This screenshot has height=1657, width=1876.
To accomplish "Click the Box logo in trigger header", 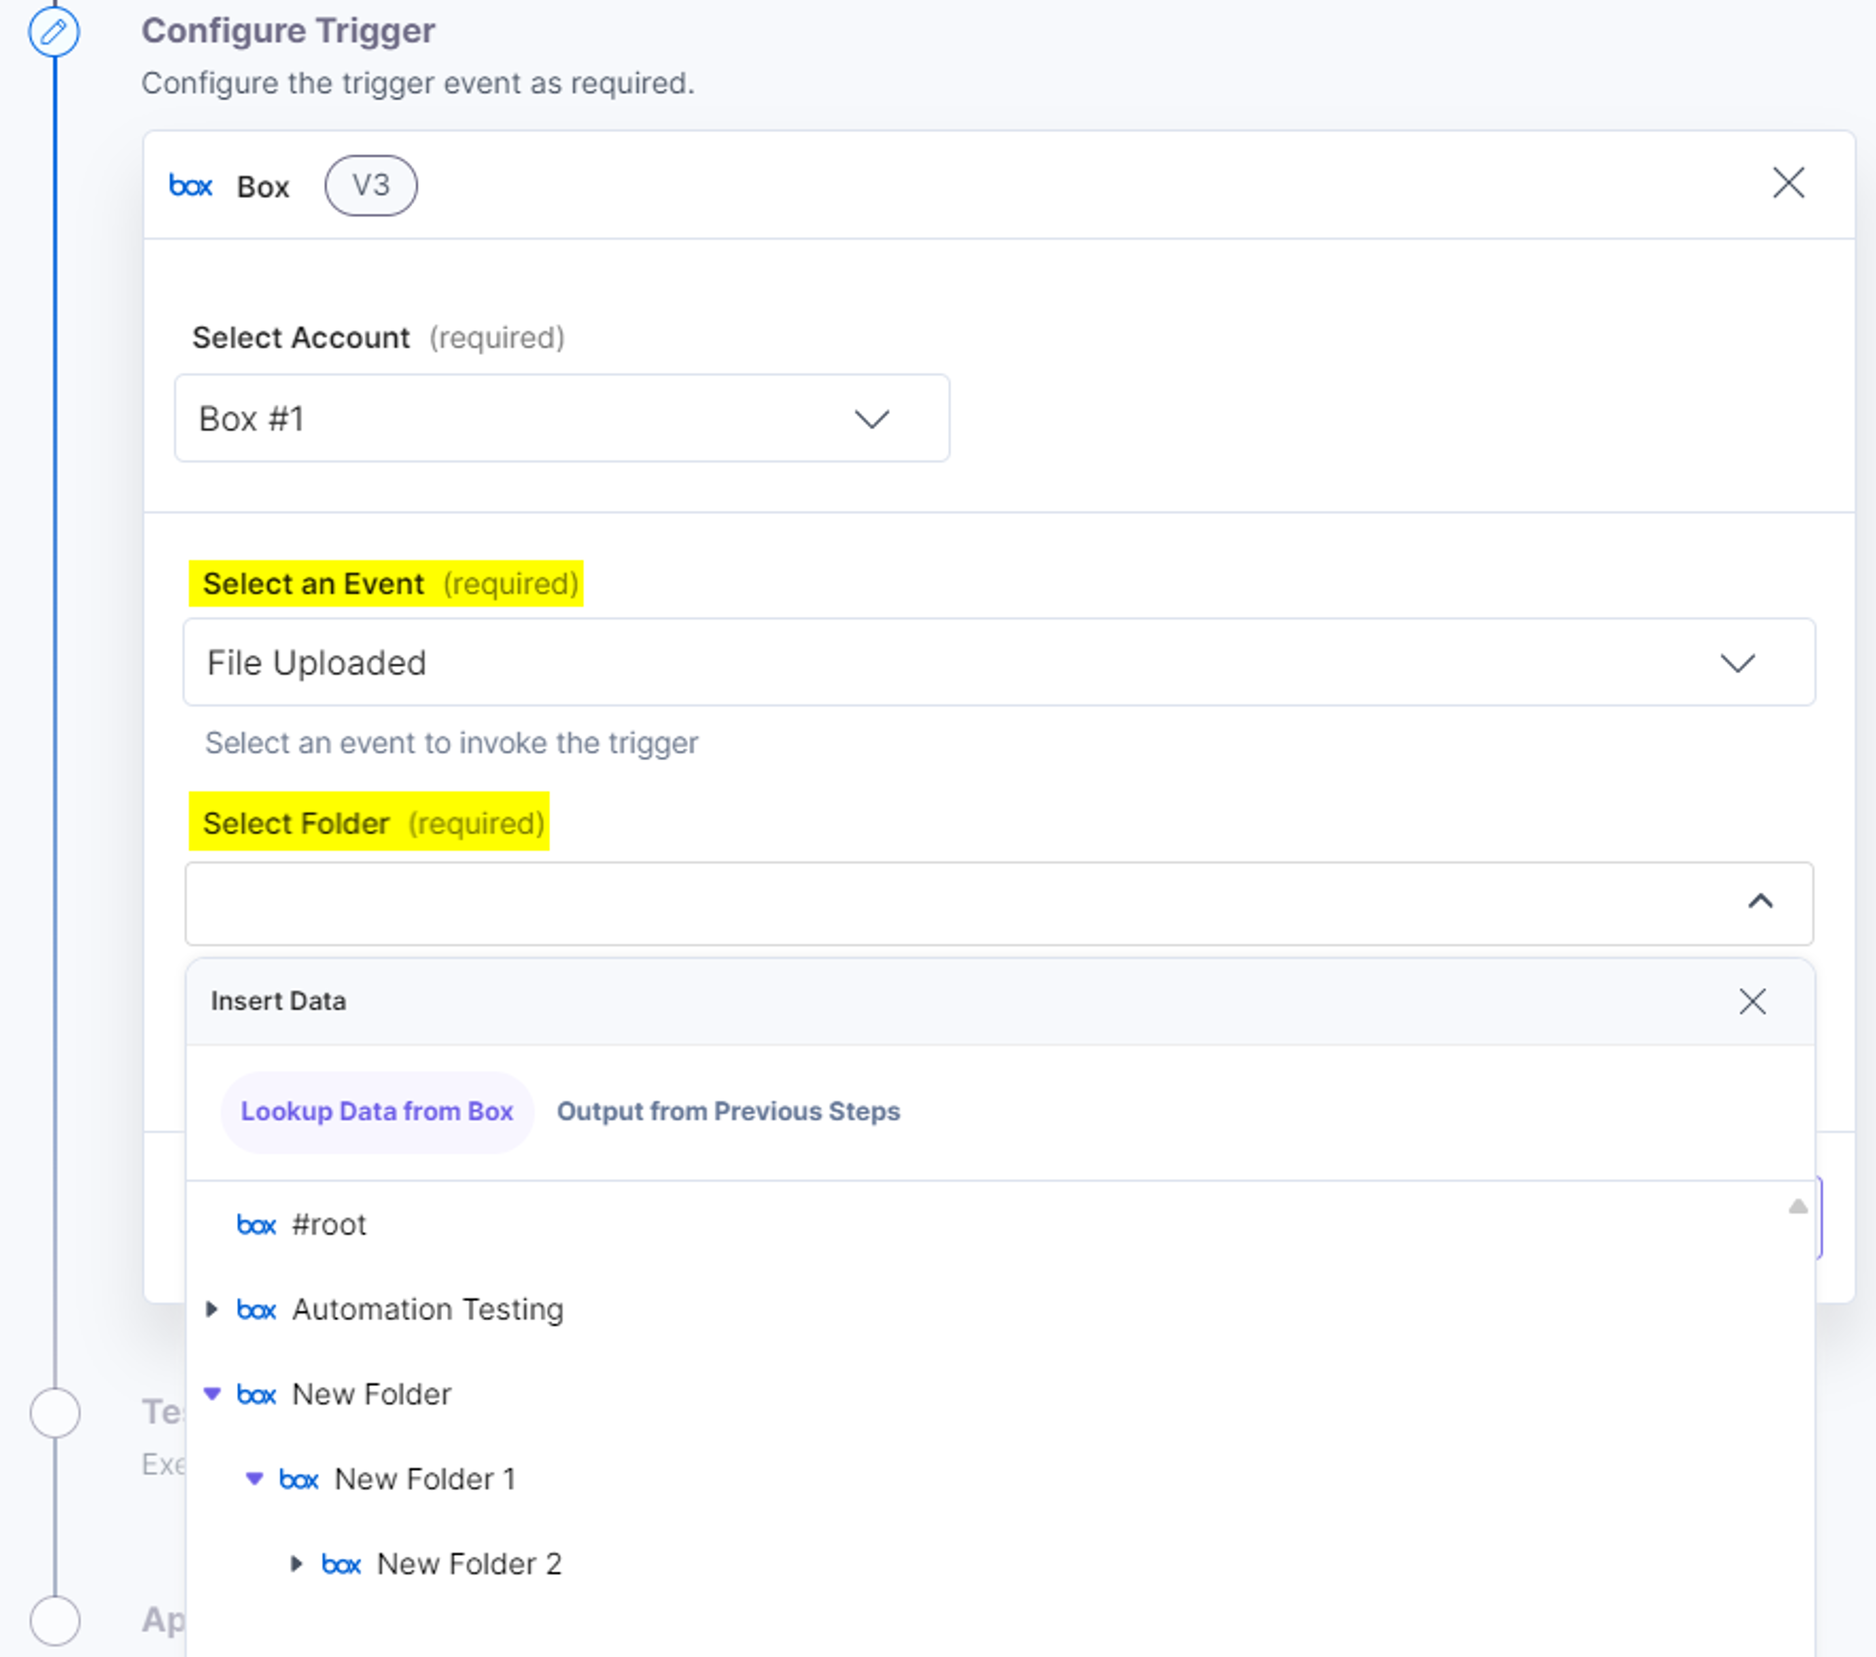I will 191,186.
